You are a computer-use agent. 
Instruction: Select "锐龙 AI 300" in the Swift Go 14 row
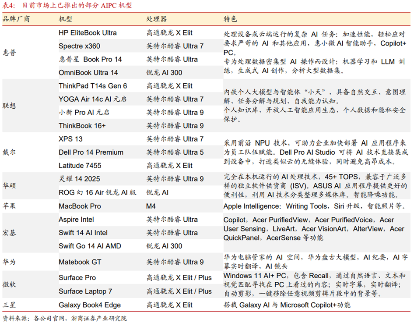[x=164, y=246]
